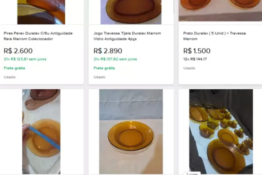Click the 21x R$ 137,62 installment text

coord(115,59)
